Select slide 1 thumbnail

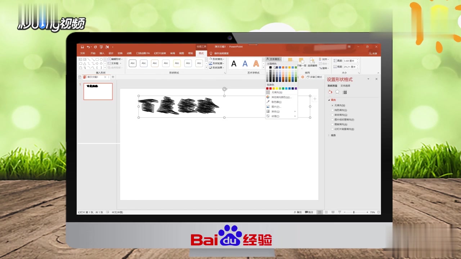[98, 91]
